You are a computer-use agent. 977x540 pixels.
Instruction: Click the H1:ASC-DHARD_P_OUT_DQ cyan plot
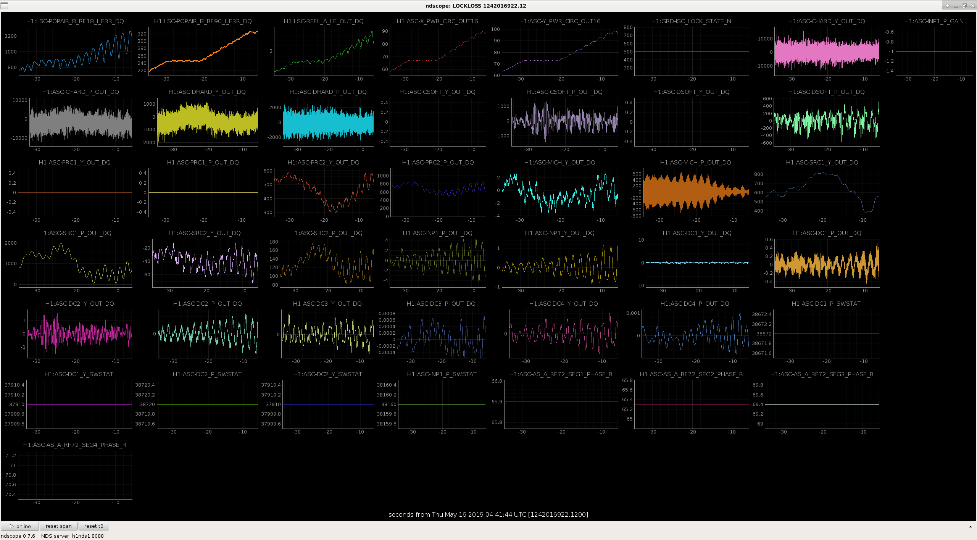point(328,122)
